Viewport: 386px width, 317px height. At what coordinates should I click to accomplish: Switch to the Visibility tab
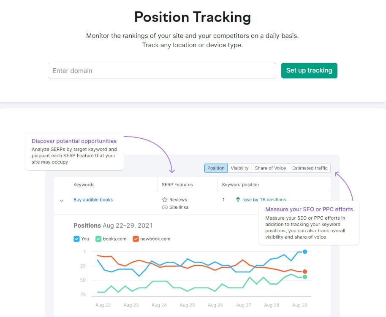click(x=239, y=168)
